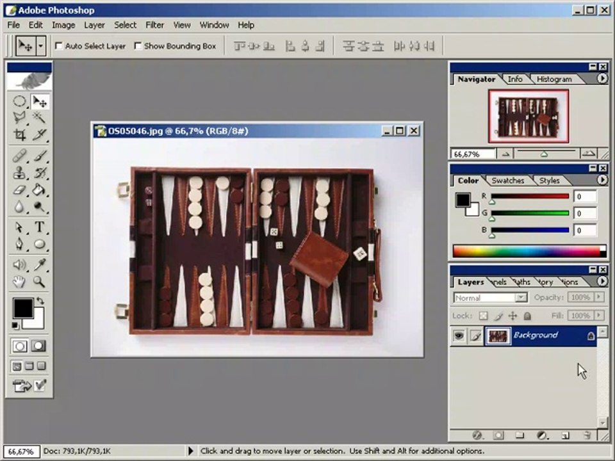Switch to Standard Screen mode
The width and height of the screenshot is (615, 461).
tap(17, 366)
